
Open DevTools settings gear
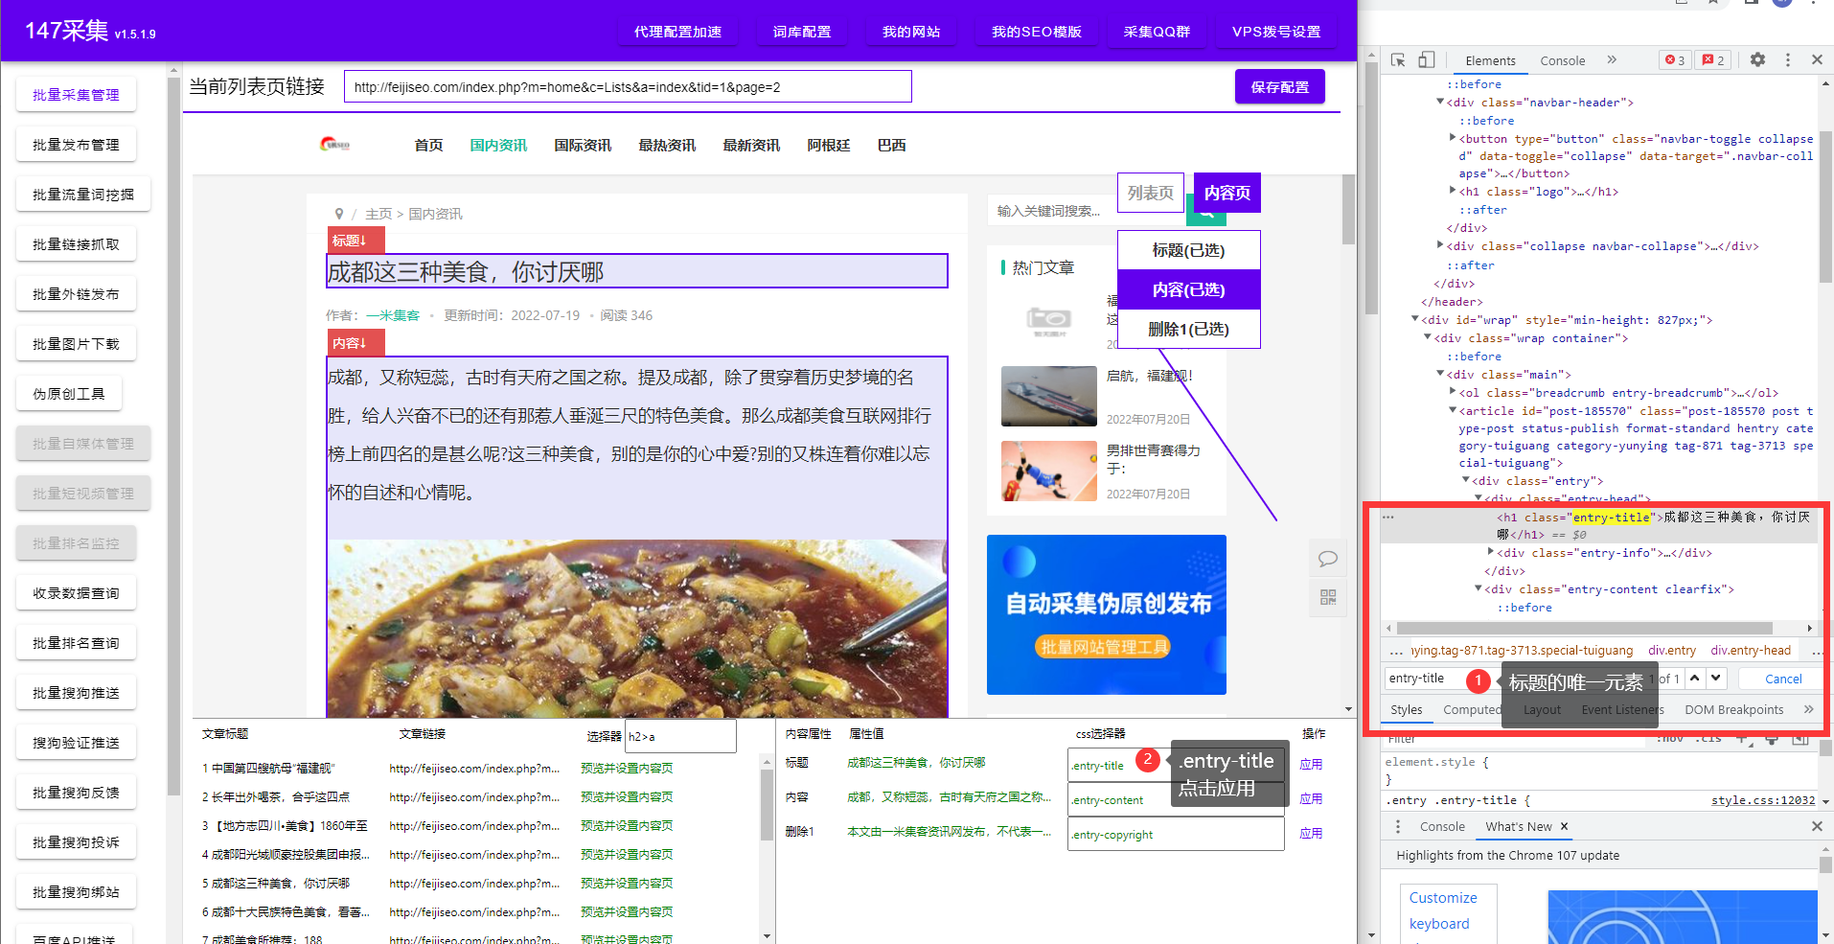click(1757, 59)
